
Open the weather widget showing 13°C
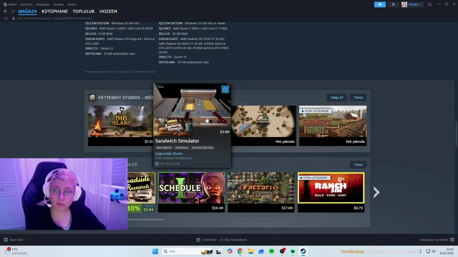point(16,251)
